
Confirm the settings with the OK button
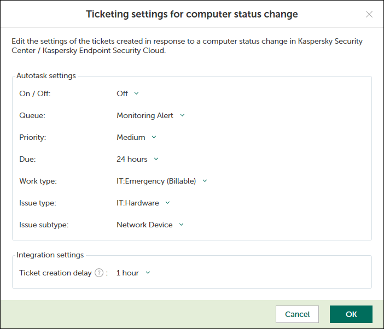[351, 314]
